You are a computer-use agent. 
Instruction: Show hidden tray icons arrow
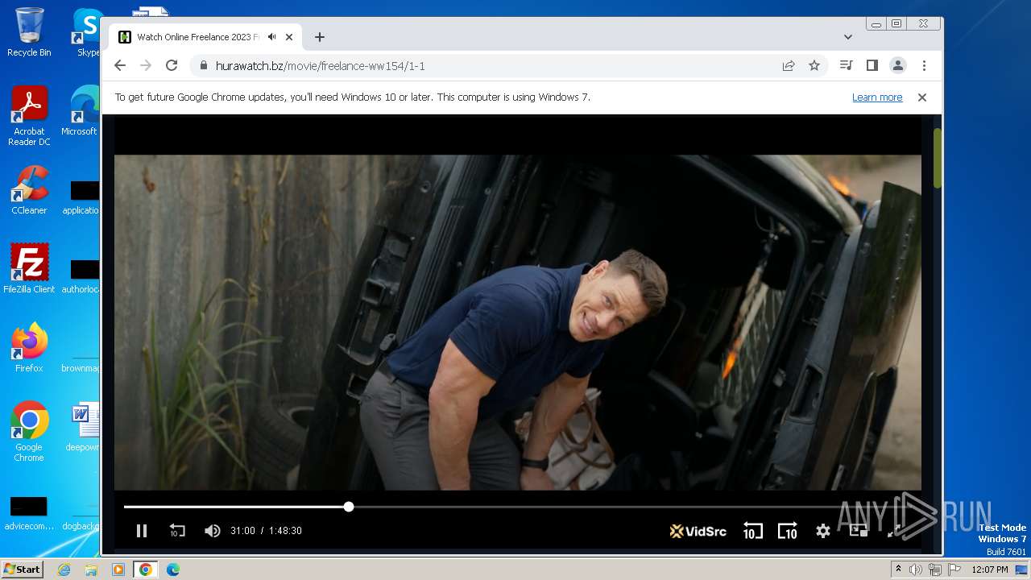(899, 570)
